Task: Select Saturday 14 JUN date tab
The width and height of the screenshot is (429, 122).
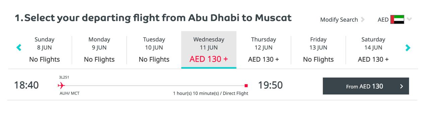Action: click(x=373, y=50)
